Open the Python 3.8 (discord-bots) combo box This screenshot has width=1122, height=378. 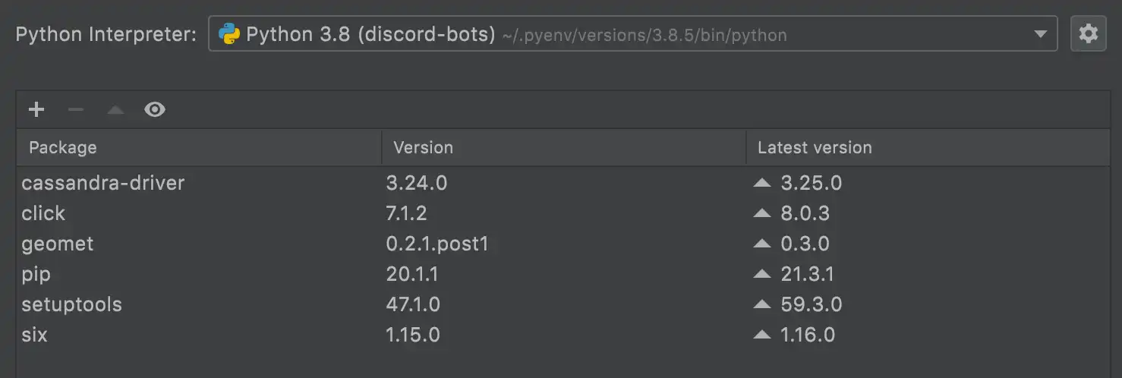[633, 34]
